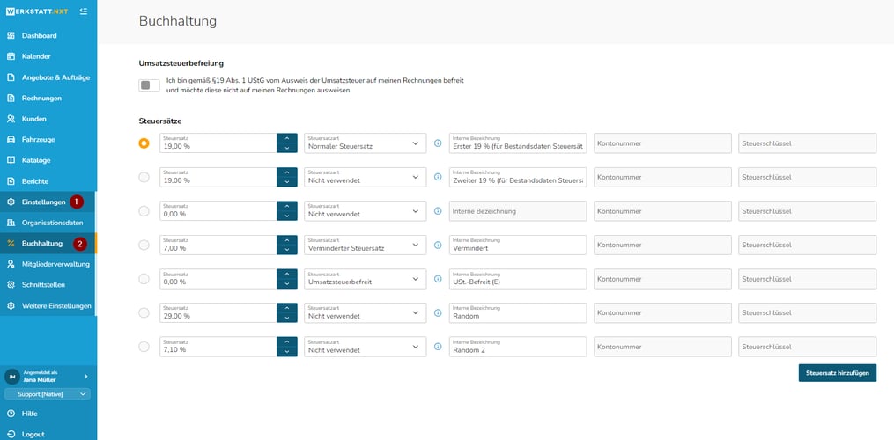Toggle the Umsatzsteuerbefreiung switch
The height and width of the screenshot is (440, 894).
click(150, 85)
